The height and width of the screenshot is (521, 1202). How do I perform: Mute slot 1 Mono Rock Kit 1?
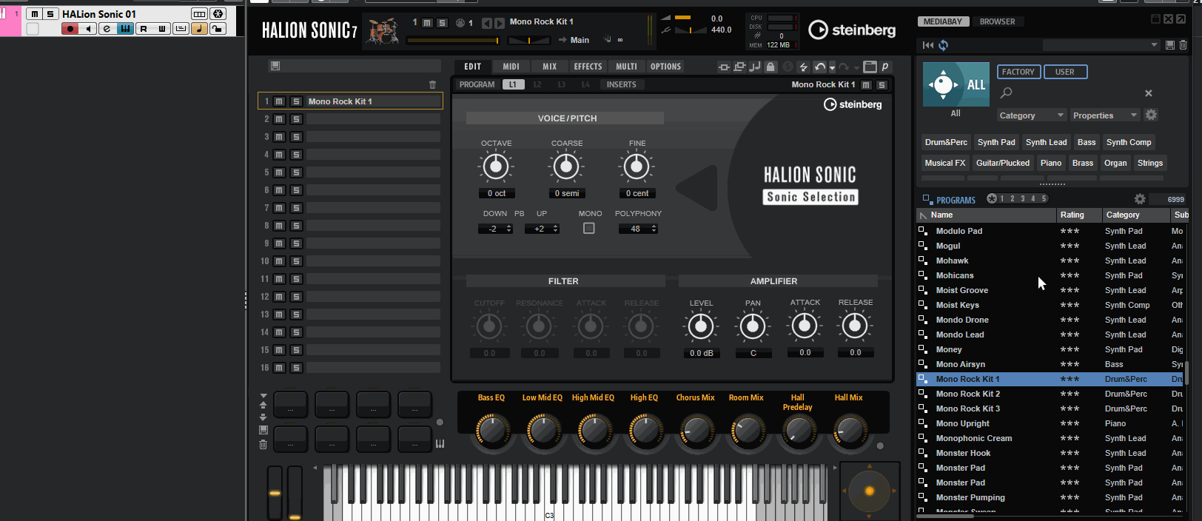(279, 101)
